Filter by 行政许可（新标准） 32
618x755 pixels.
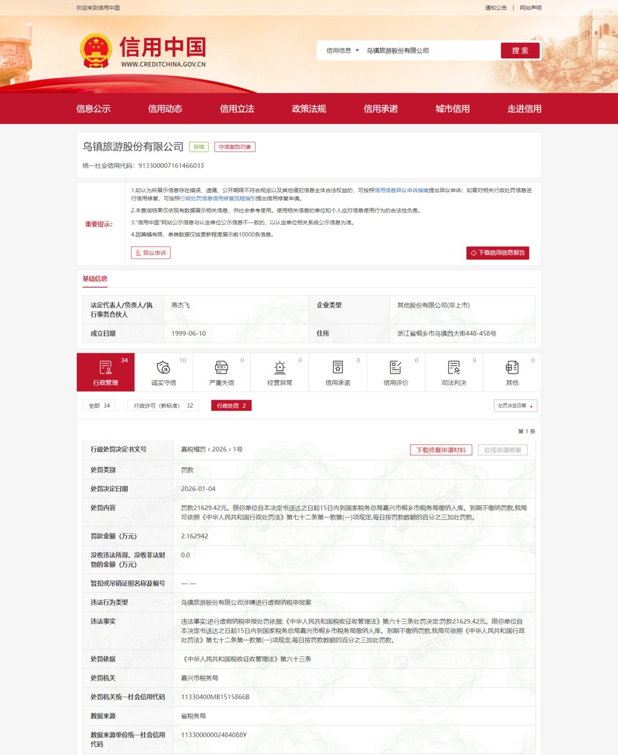pos(163,406)
